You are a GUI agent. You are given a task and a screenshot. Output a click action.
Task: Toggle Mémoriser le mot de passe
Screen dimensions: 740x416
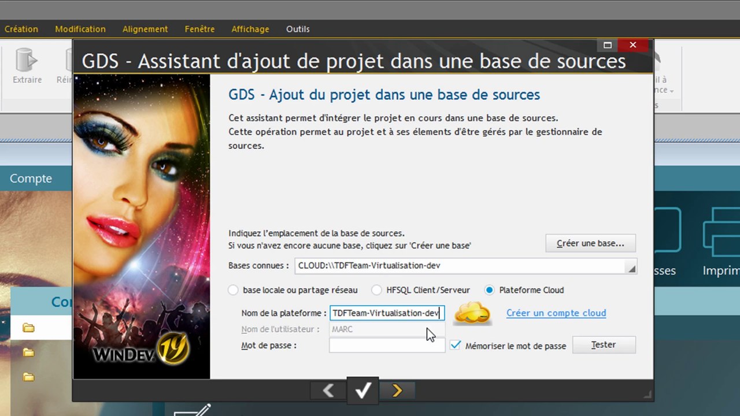pyautogui.click(x=456, y=345)
